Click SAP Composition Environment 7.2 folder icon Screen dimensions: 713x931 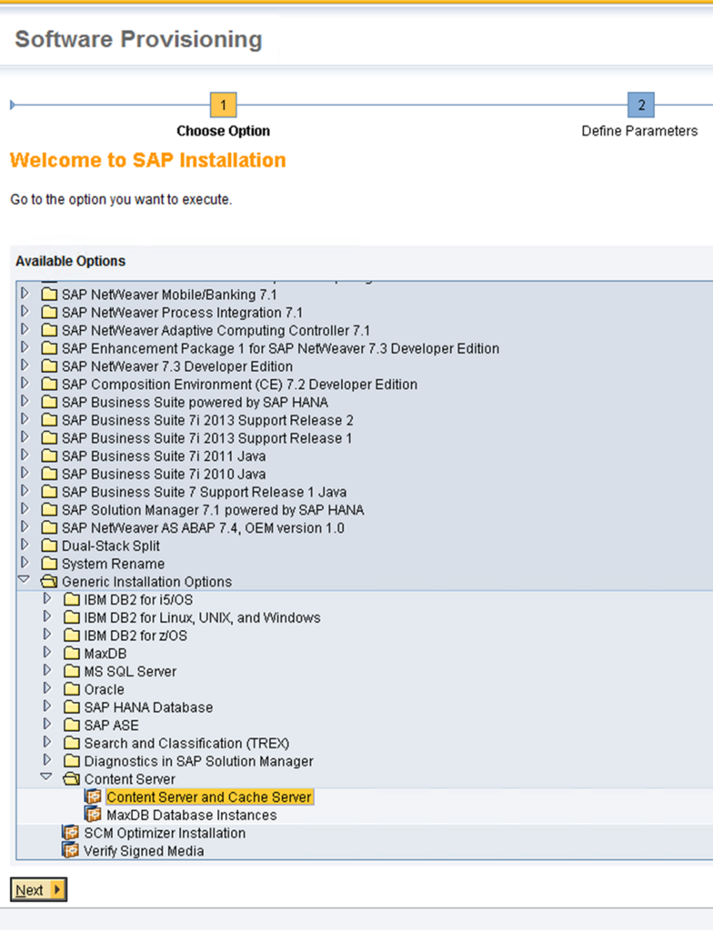[50, 384]
